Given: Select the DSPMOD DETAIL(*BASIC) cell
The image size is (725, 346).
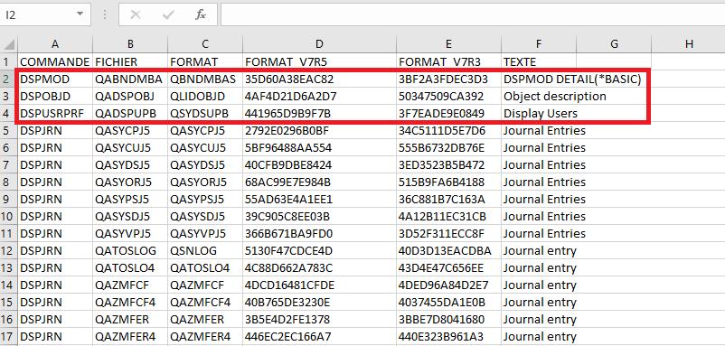Looking at the screenshot, I should pos(572,79).
